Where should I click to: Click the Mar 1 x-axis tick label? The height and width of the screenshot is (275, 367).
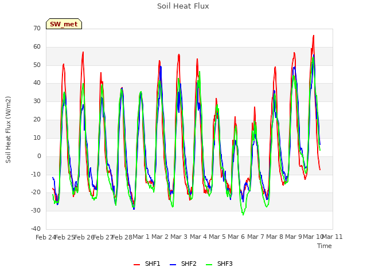[141, 237]
